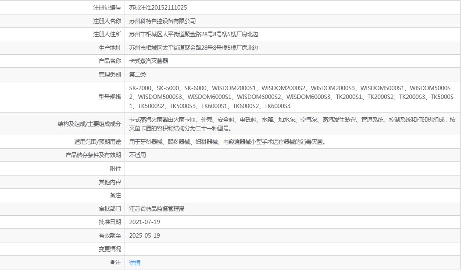The width and height of the screenshot is (461, 270).
Task: Click the model list starting with SK-2000
Action: pyautogui.click(x=291, y=97)
